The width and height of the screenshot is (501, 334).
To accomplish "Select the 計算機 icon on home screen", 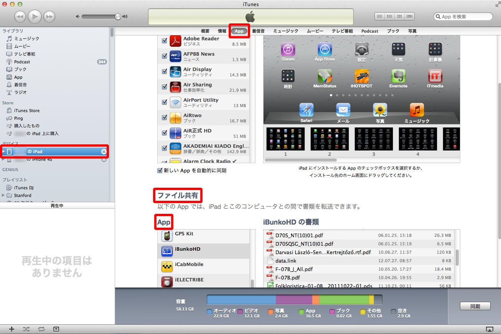I will click(x=435, y=49).
